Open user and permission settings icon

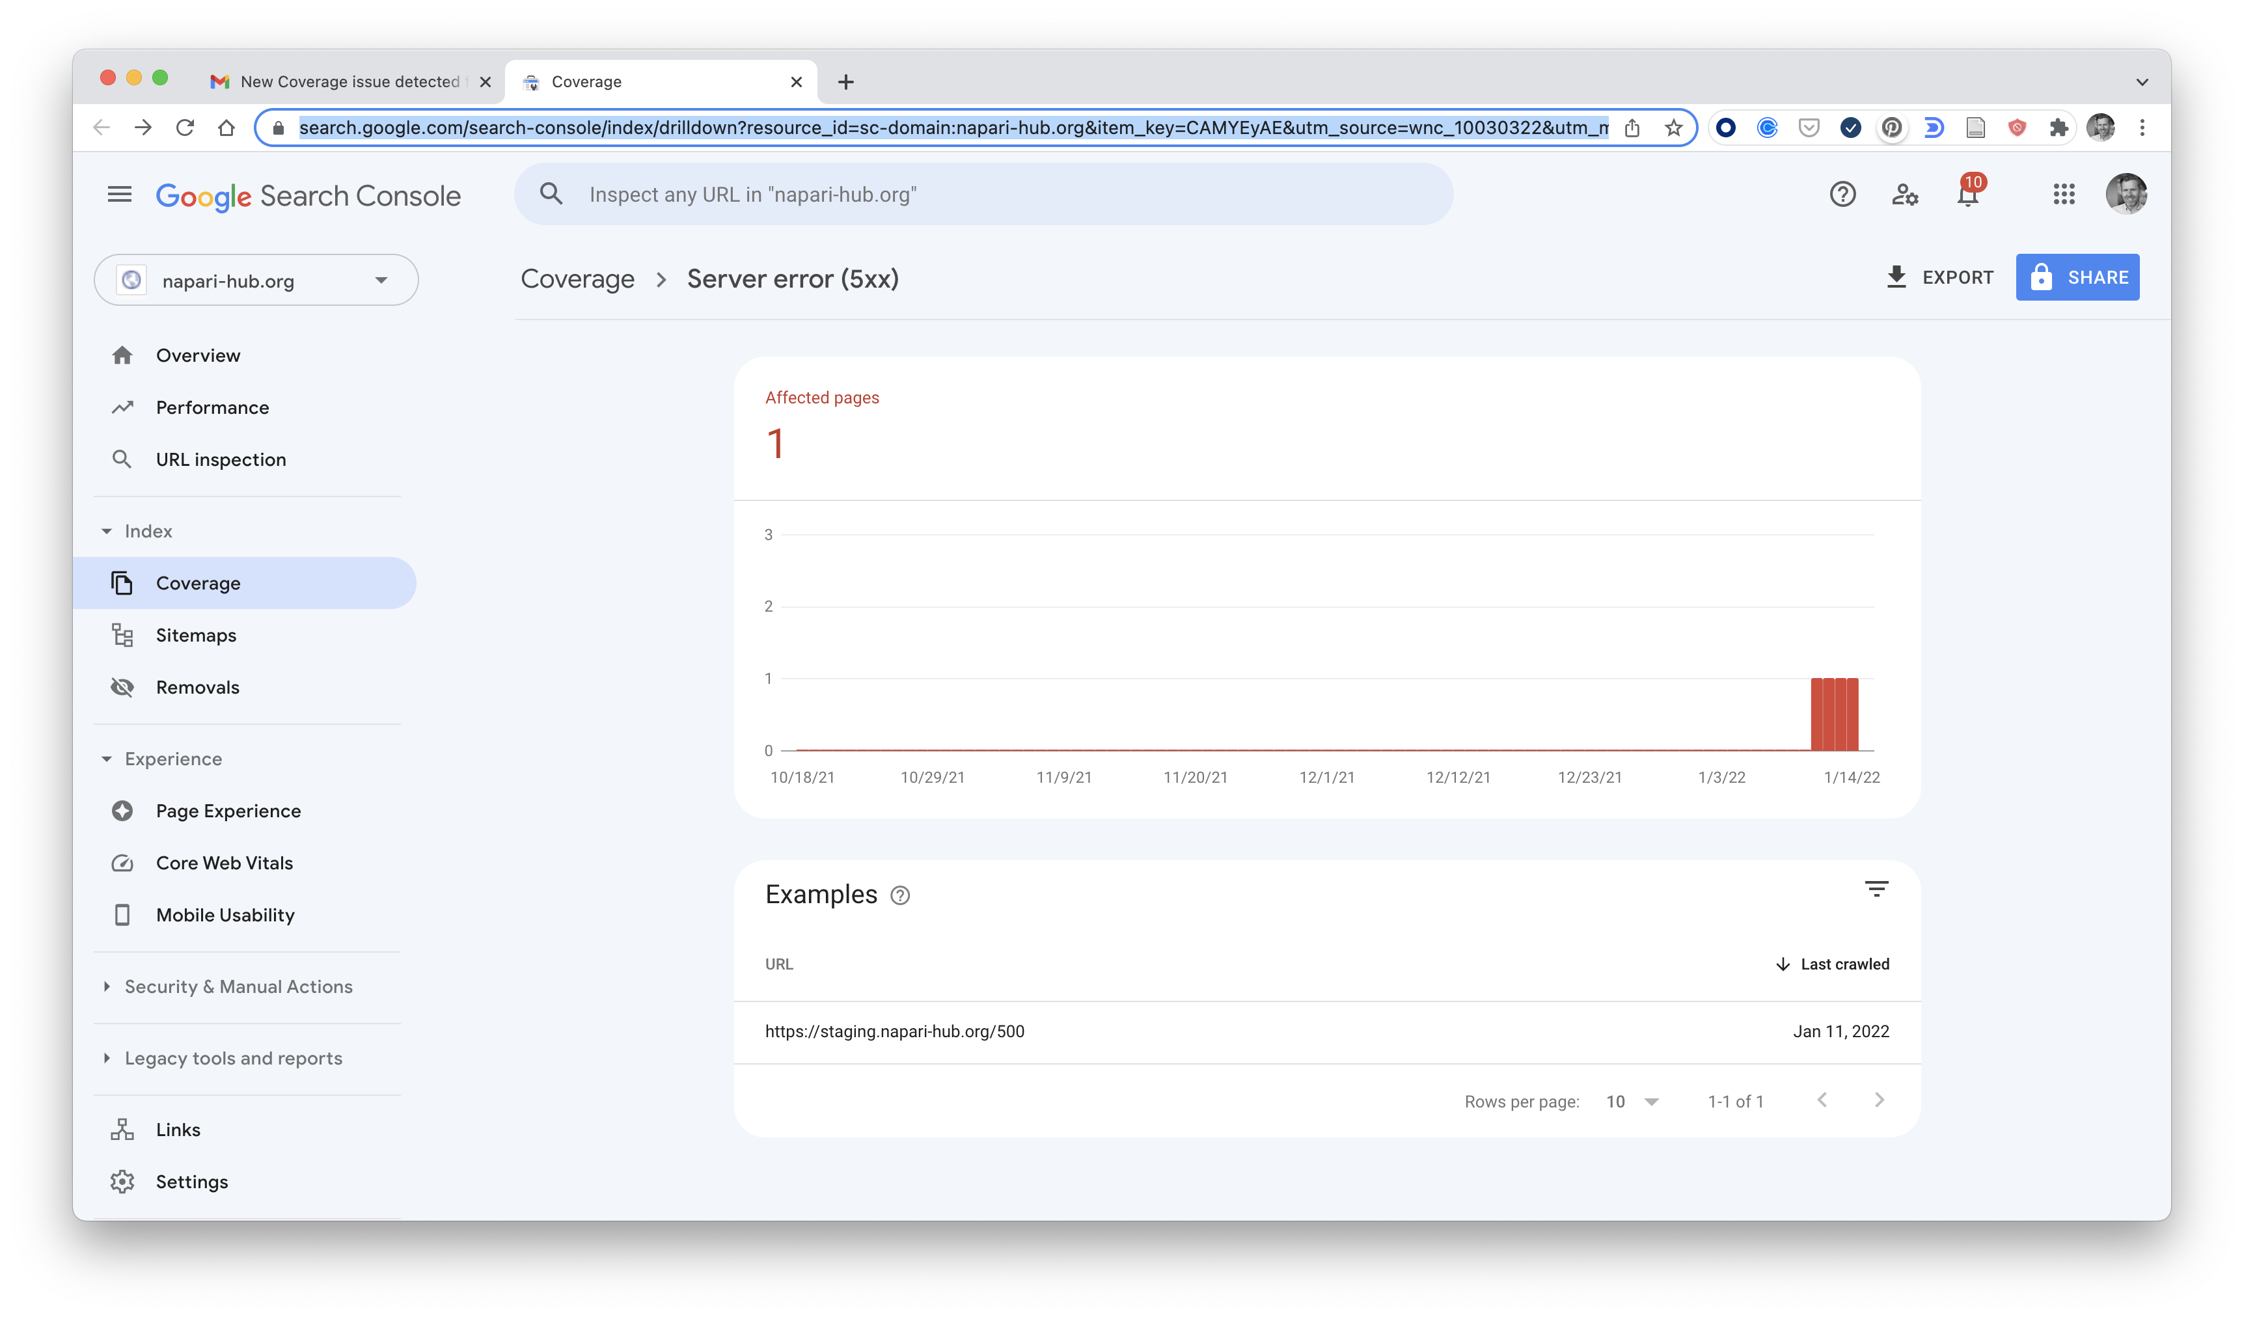coord(1906,194)
